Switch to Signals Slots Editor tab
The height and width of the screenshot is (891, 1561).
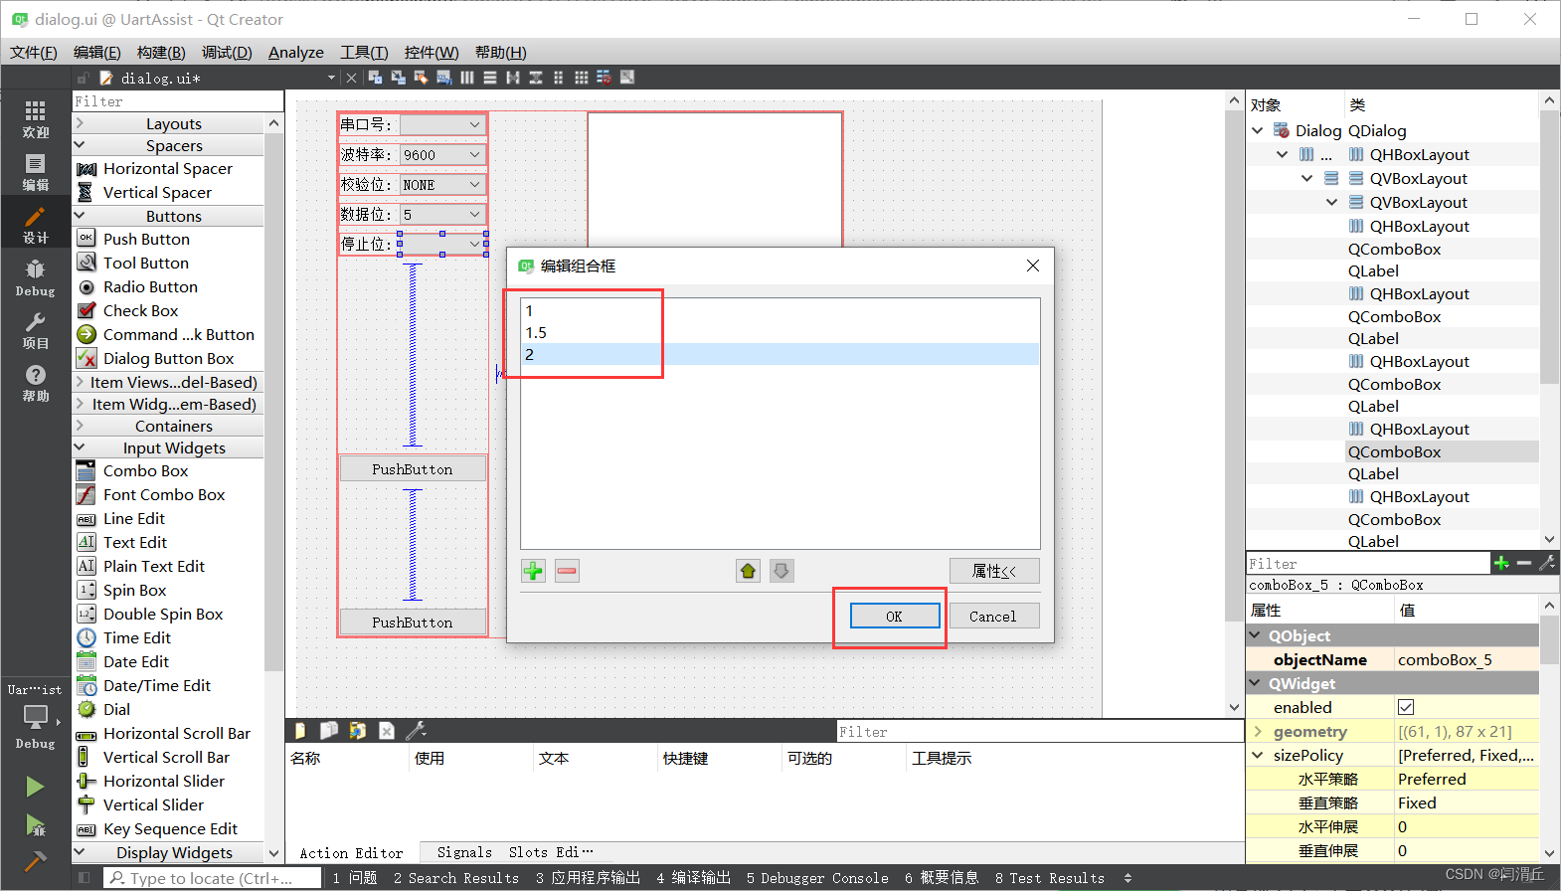[x=514, y=852]
